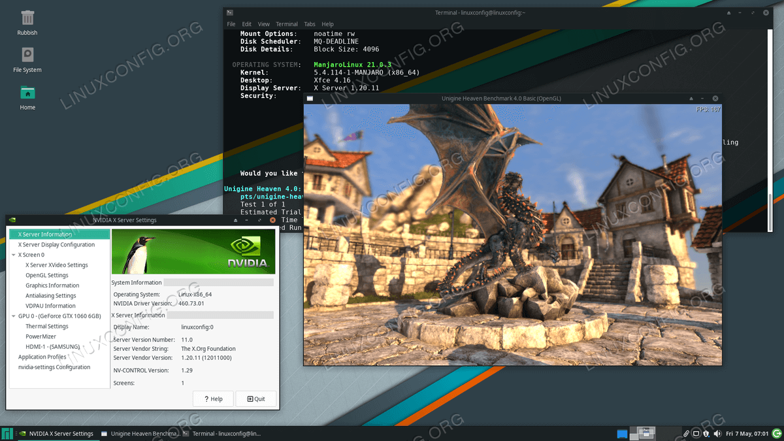784x441 pixels.
Task: Open nvidia-settings Configuration page
Action: coord(54,367)
